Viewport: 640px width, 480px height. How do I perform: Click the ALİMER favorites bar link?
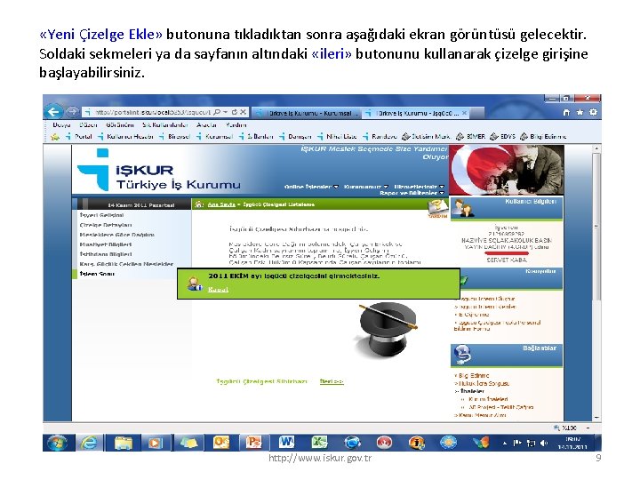coord(470,137)
